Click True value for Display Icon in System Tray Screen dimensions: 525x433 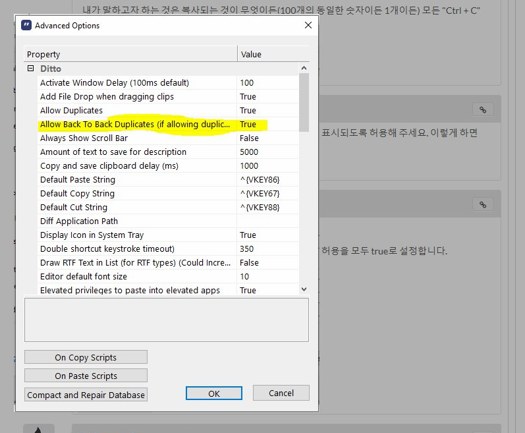[x=267, y=235]
